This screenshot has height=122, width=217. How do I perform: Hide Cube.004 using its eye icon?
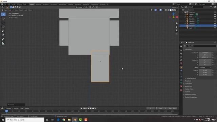[215, 26]
